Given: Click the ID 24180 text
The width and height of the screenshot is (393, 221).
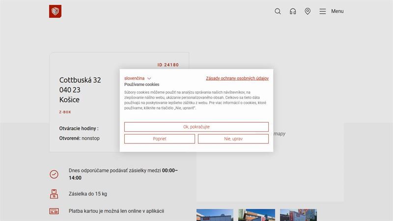Looking at the screenshot, I should [168, 65].
